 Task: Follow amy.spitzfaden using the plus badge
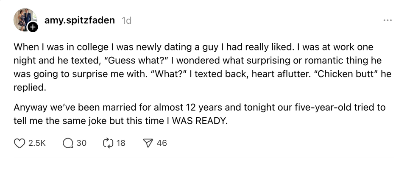click(x=33, y=27)
